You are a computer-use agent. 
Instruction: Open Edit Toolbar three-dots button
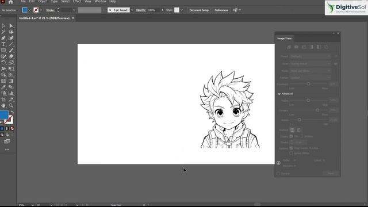[7, 149]
